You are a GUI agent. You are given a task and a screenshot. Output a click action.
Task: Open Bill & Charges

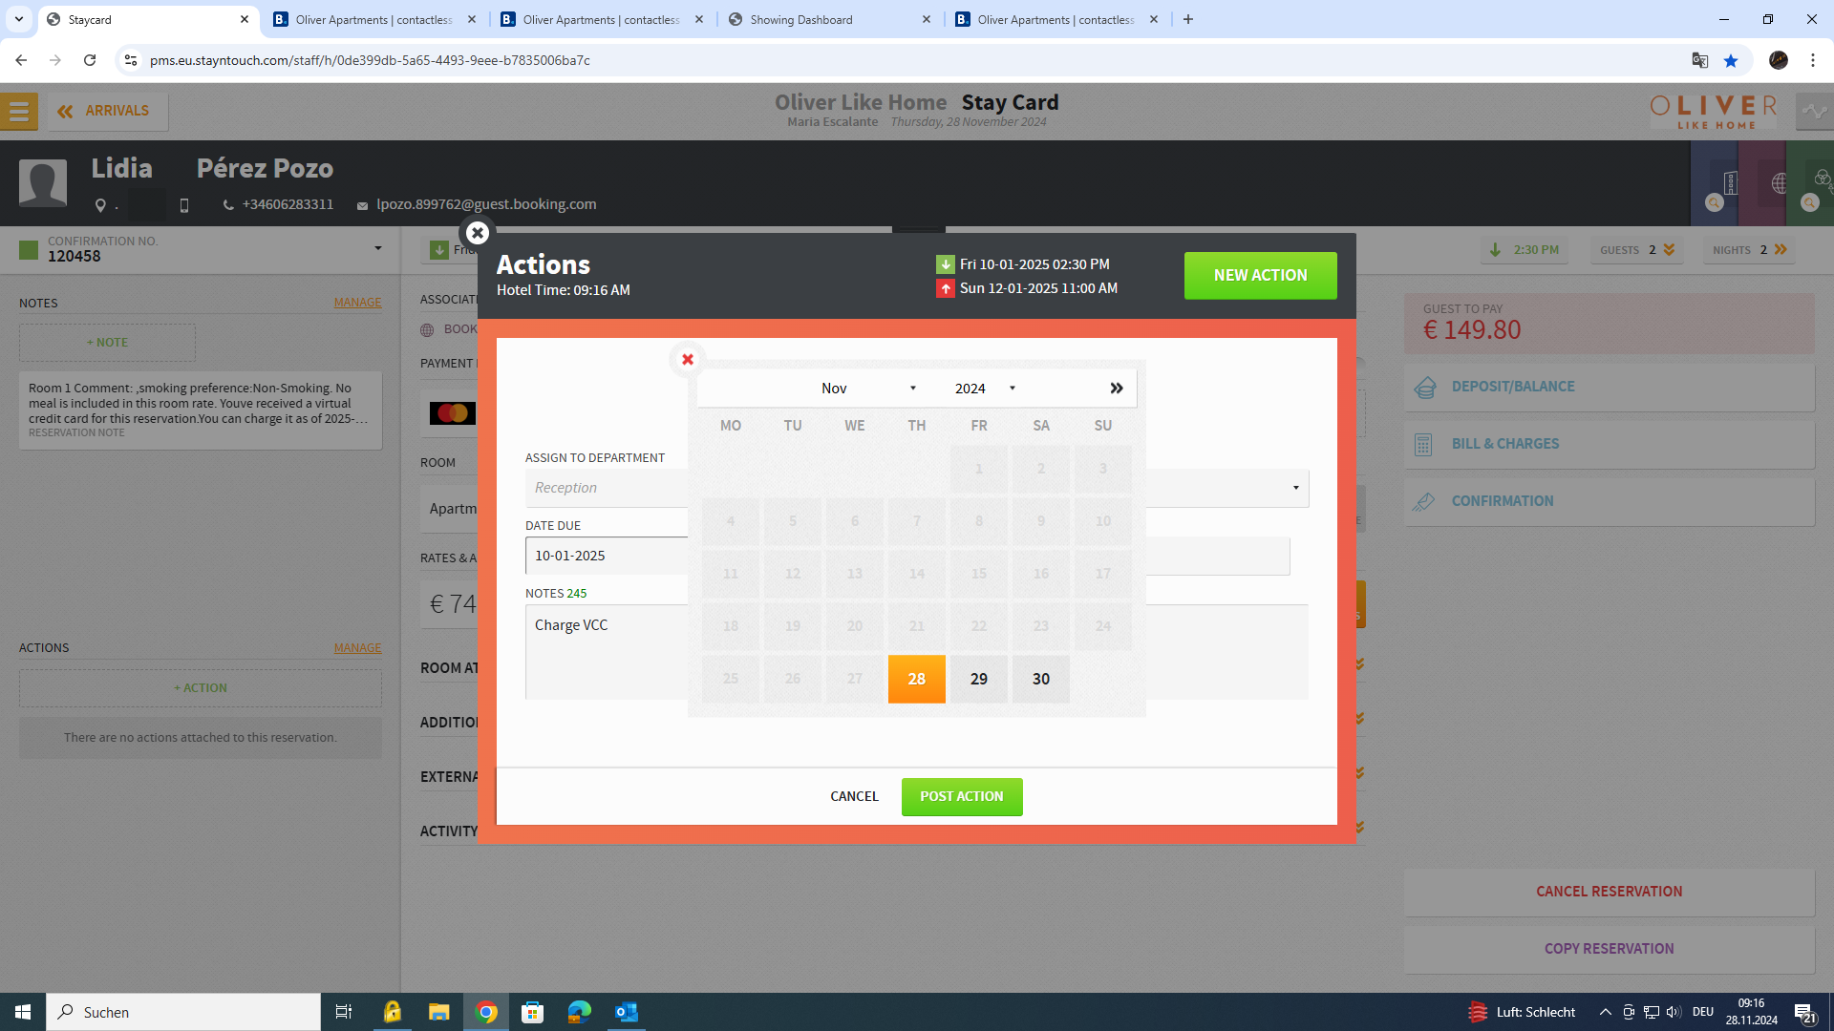point(1504,444)
